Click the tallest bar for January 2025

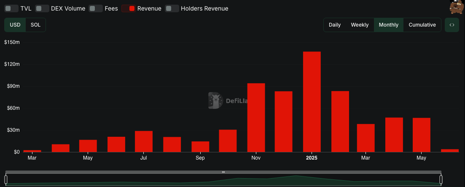point(312,102)
